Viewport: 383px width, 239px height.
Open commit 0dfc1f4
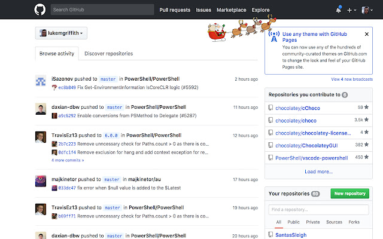point(67,152)
